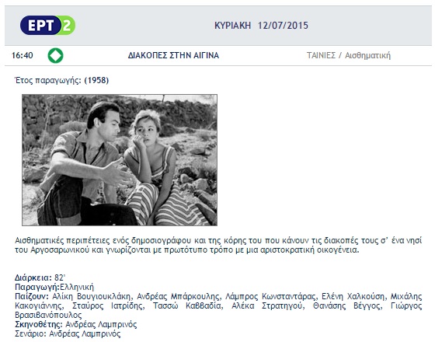This screenshot has height=342, width=435.
Task: Click actor name Ανδρέας Μπάρκουλης
Action: [178, 296]
